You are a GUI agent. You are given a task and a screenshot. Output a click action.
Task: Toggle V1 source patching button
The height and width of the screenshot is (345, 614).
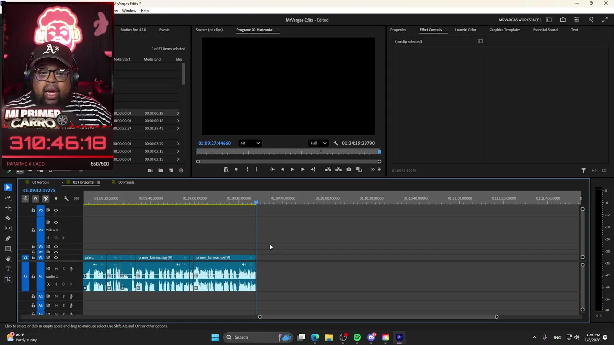25,258
